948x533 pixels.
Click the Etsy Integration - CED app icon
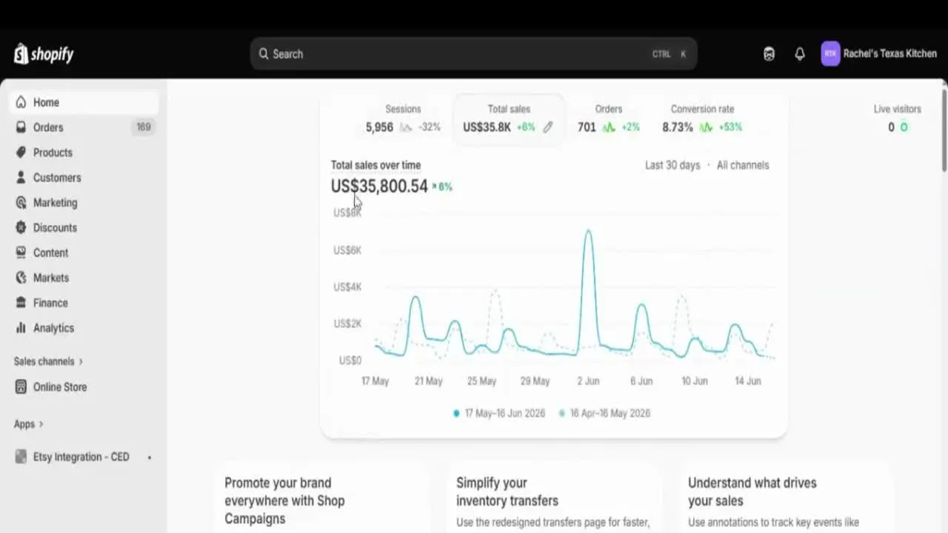tap(21, 457)
